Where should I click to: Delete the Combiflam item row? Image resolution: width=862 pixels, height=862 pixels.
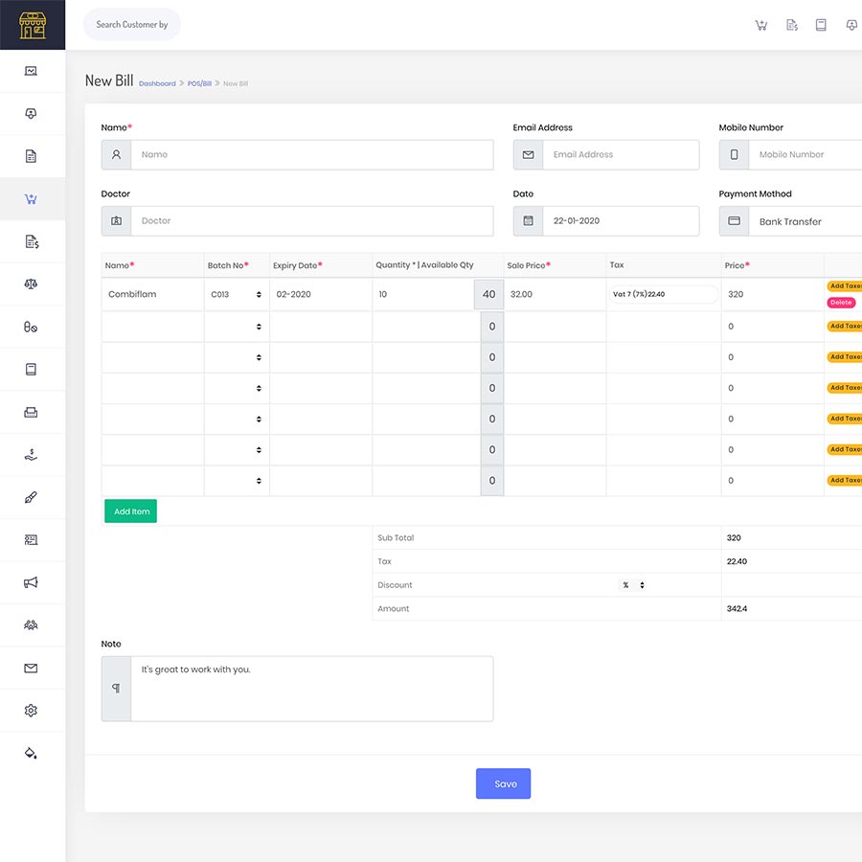tap(841, 303)
